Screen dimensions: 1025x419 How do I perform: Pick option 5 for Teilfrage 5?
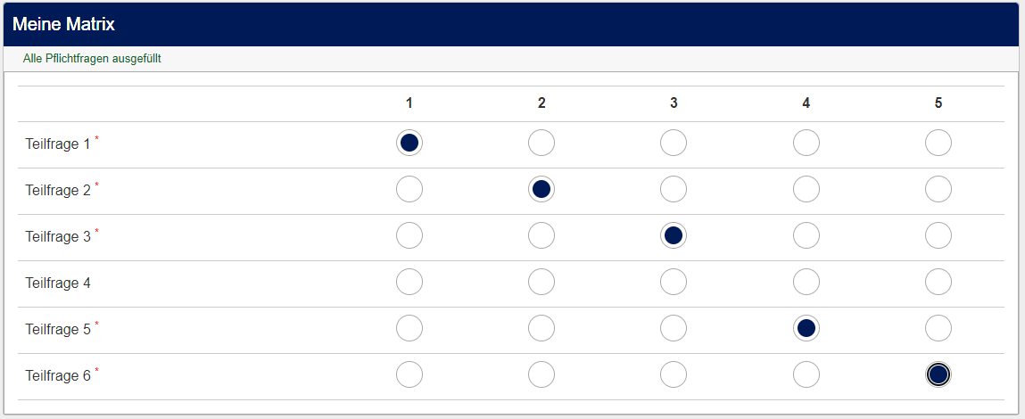click(938, 328)
